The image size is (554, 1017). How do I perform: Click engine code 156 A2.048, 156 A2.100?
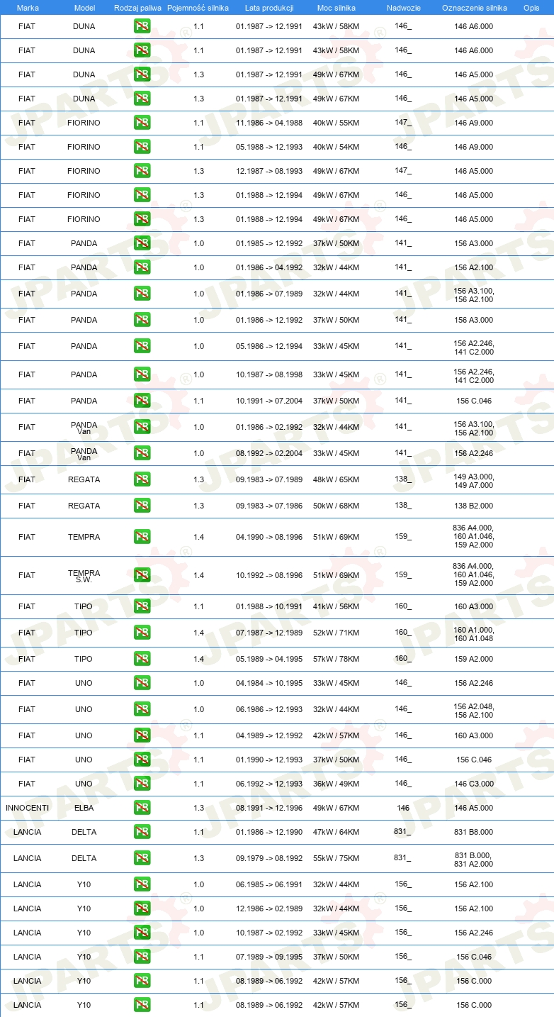[x=474, y=710]
